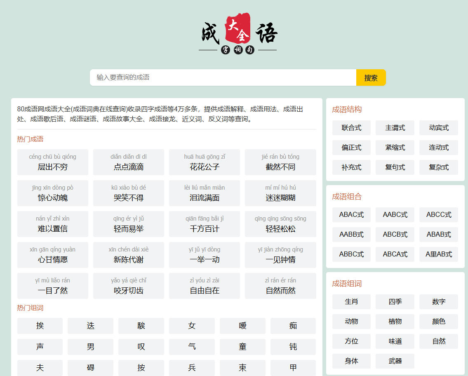The height and width of the screenshot is (376, 468).
Task: Open word group for character 声
Action: (40, 347)
